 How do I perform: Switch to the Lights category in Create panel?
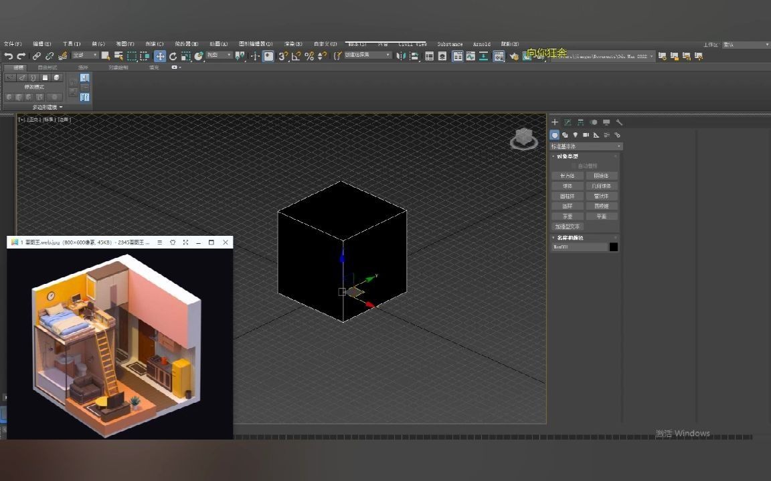point(576,135)
